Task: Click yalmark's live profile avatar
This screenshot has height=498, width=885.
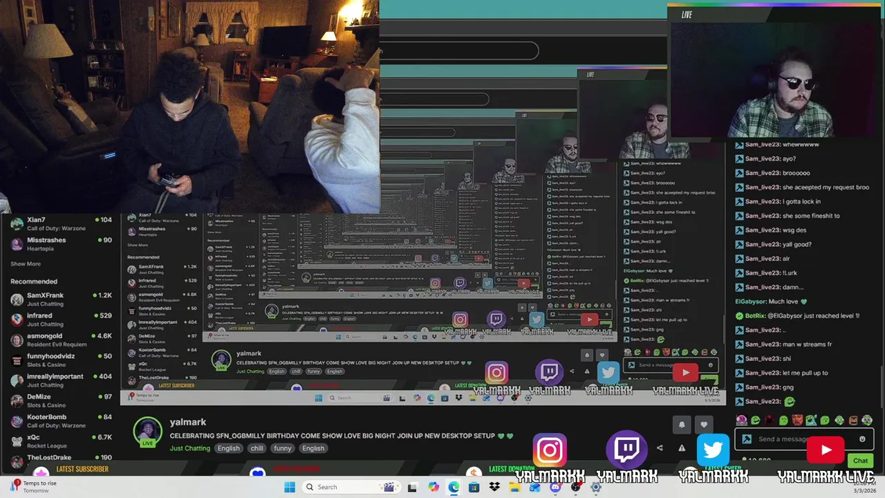Action: pyautogui.click(x=147, y=432)
